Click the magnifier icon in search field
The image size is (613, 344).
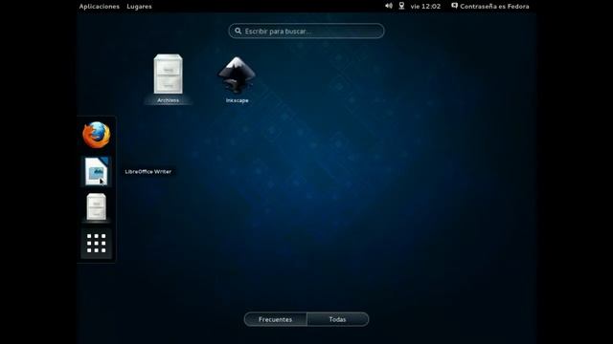(238, 31)
